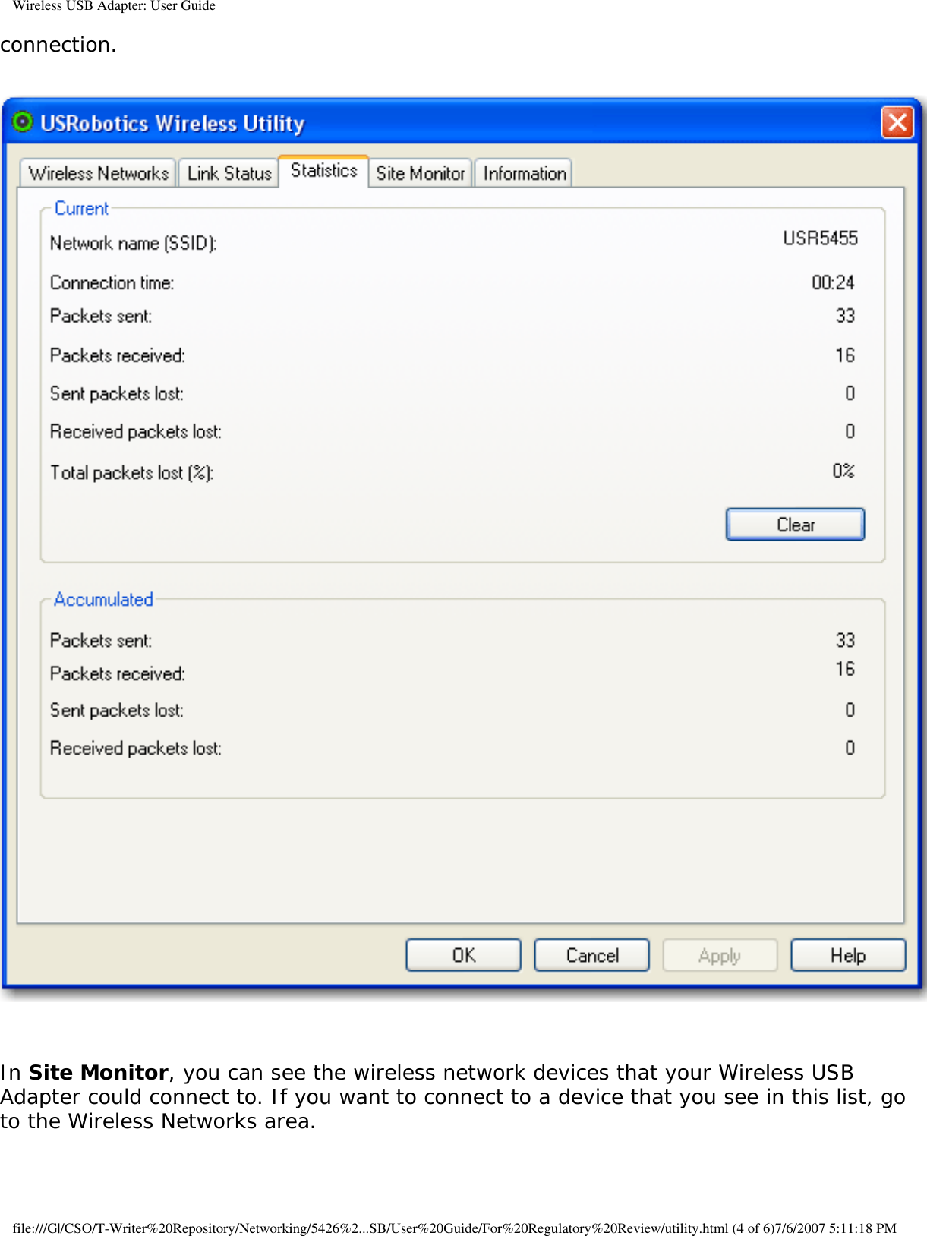Viewport: 927px width, 1236px height.
Task: Select the Statistics tab
Action: (324, 171)
